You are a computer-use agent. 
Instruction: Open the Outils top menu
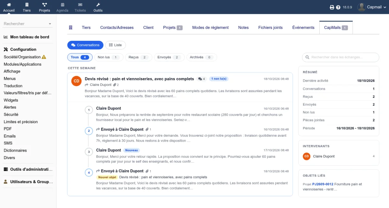pyautogui.click(x=98, y=7)
